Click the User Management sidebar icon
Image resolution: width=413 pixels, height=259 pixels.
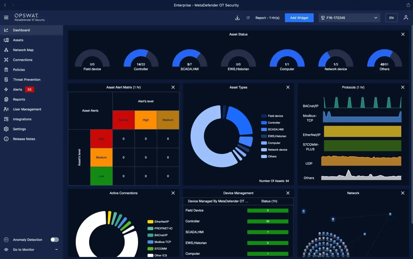[6, 109]
